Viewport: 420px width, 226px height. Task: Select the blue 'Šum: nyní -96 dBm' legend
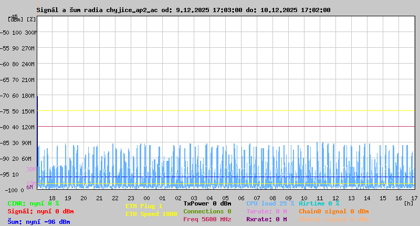coord(38,222)
